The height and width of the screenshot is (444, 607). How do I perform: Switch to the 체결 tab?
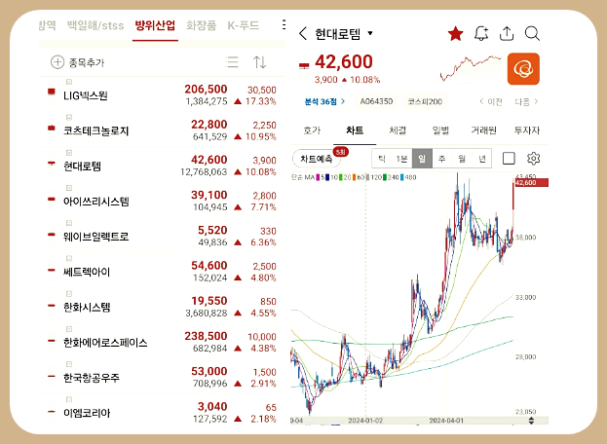click(398, 130)
